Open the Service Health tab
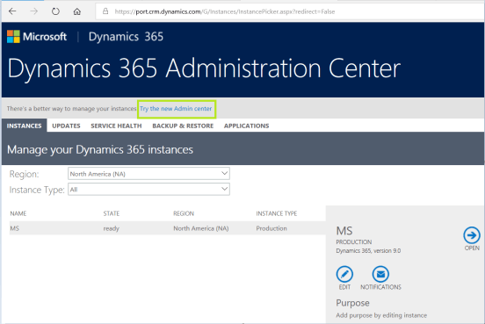This screenshot has width=485, height=324. pyautogui.click(x=116, y=126)
